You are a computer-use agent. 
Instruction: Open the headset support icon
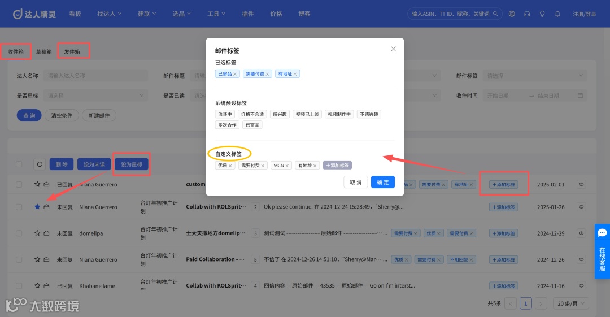[527, 14]
